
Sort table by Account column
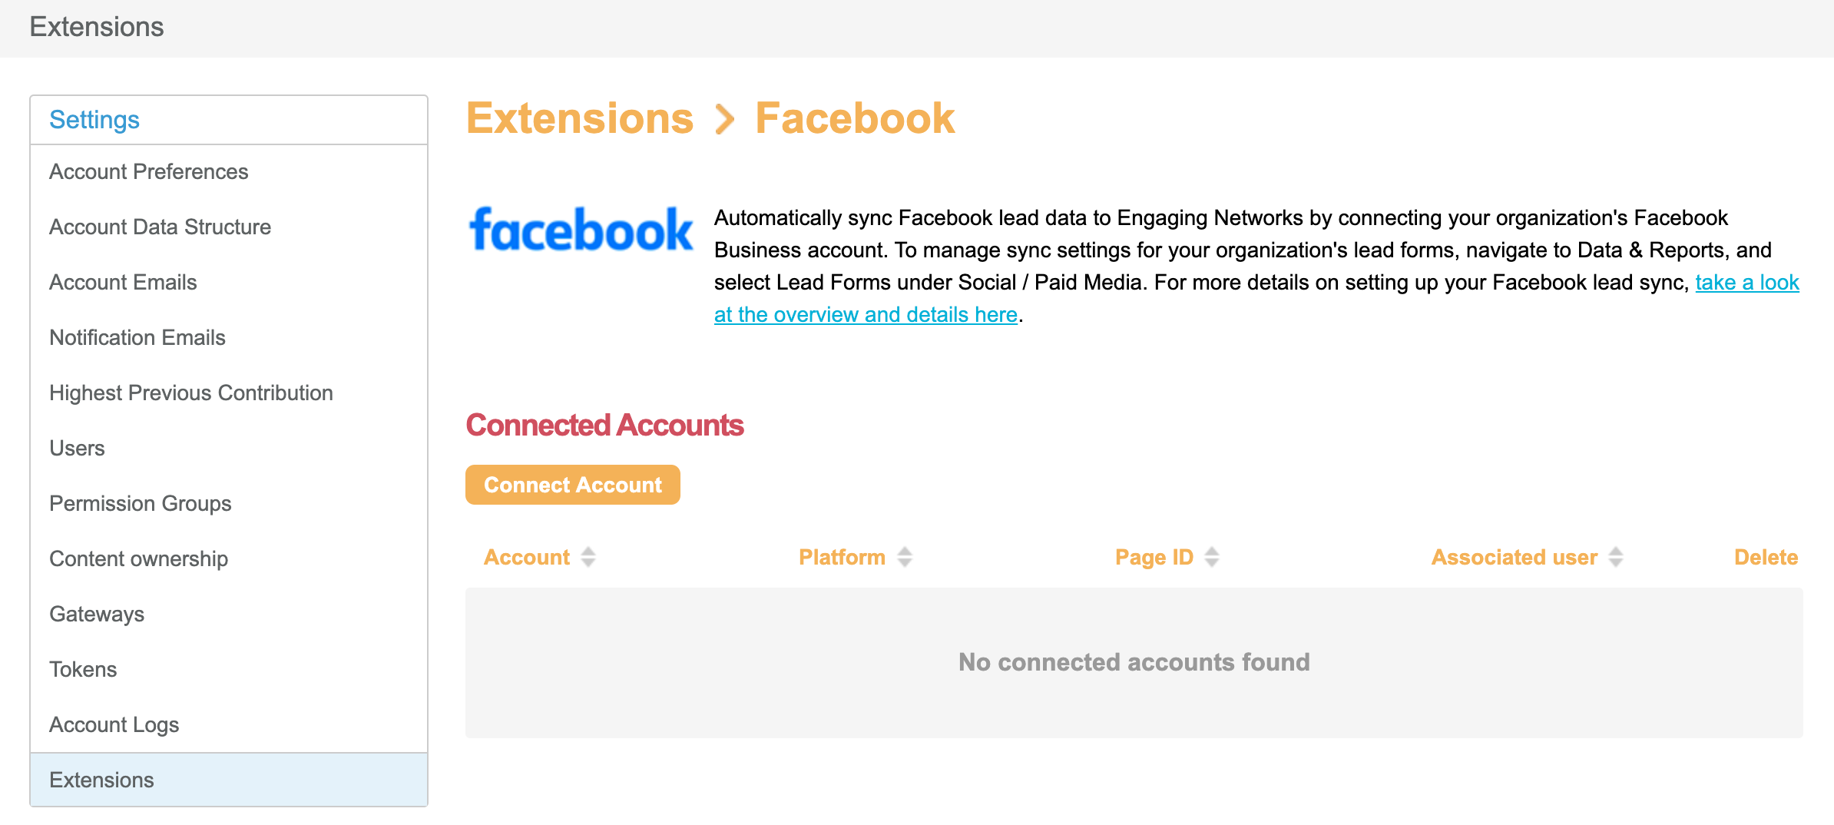(588, 557)
